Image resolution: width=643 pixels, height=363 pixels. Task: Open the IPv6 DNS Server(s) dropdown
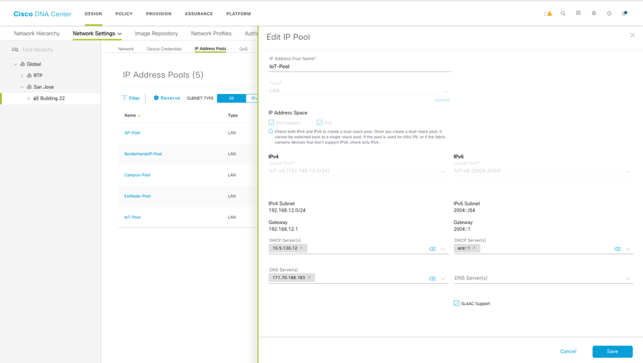point(543,278)
